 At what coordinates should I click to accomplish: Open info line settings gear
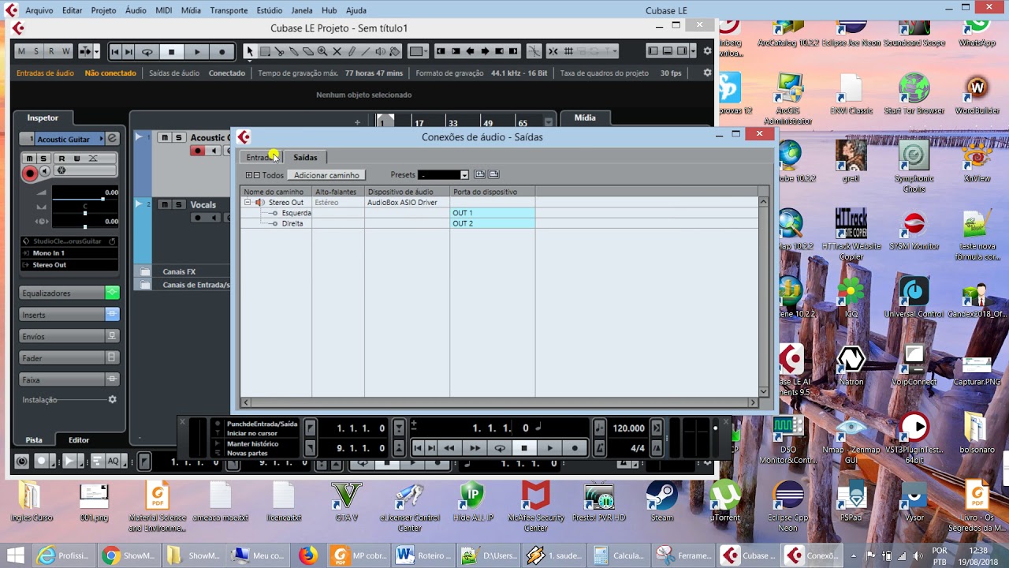tap(707, 73)
